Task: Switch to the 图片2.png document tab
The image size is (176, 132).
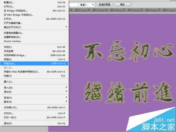Action: click(81, 10)
